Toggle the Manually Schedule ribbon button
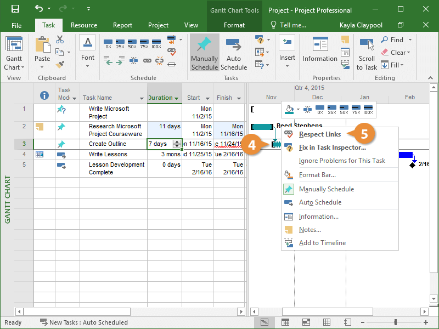Viewport: 439px width, 329px height. tap(204, 53)
